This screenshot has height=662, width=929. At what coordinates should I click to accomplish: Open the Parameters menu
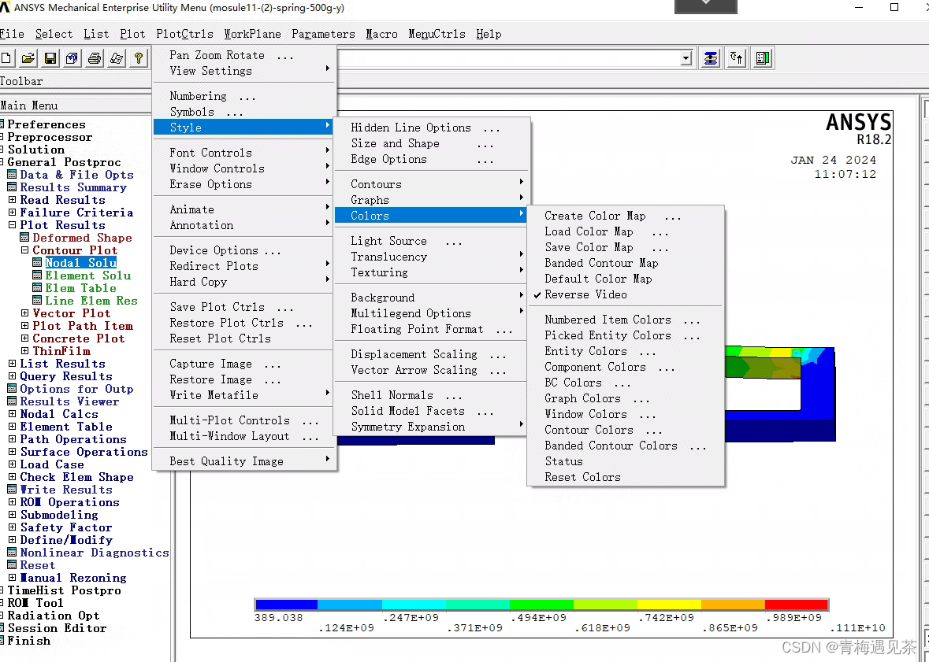tap(323, 34)
